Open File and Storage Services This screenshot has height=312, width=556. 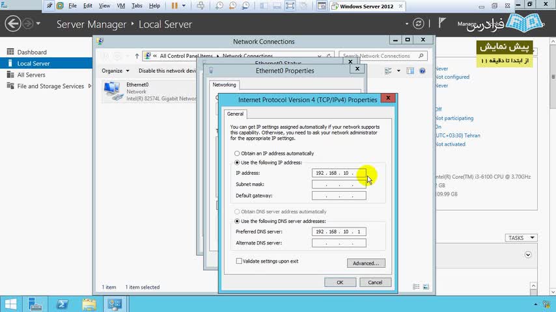(x=50, y=86)
